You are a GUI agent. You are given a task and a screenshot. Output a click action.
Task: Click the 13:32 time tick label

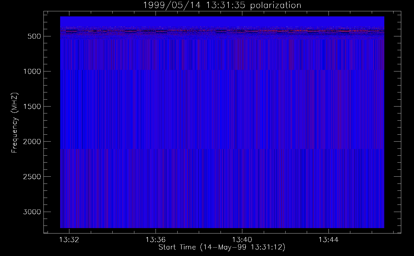(69, 240)
